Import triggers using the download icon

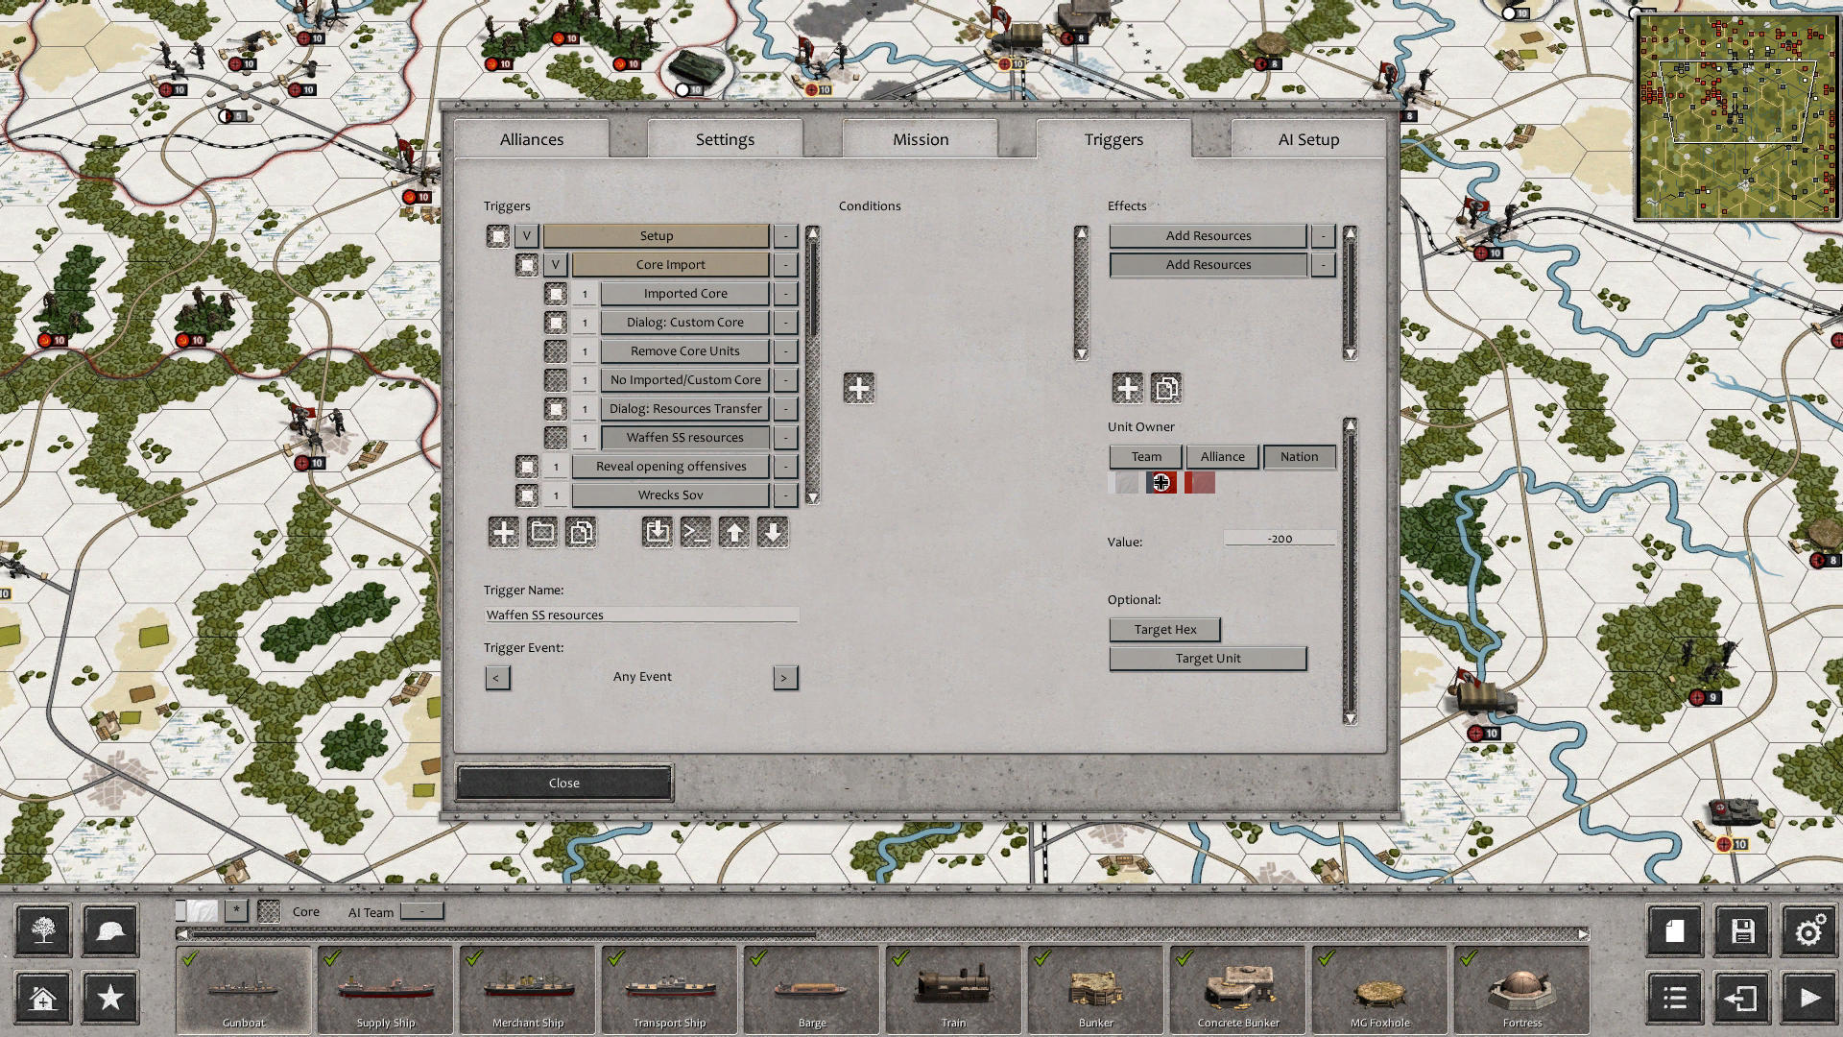click(x=658, y=532)
